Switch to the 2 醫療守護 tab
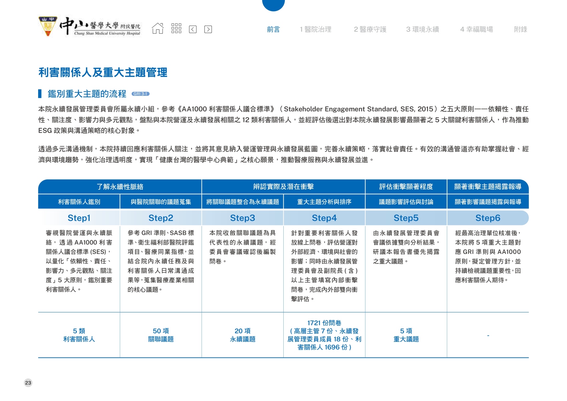The width and height of the screenshot is (567, 401). pyautogui.click(x=370, y=29)
